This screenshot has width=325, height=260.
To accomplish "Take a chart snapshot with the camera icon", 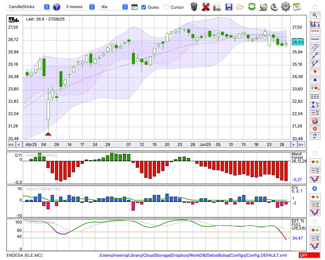I will [217, 7].
